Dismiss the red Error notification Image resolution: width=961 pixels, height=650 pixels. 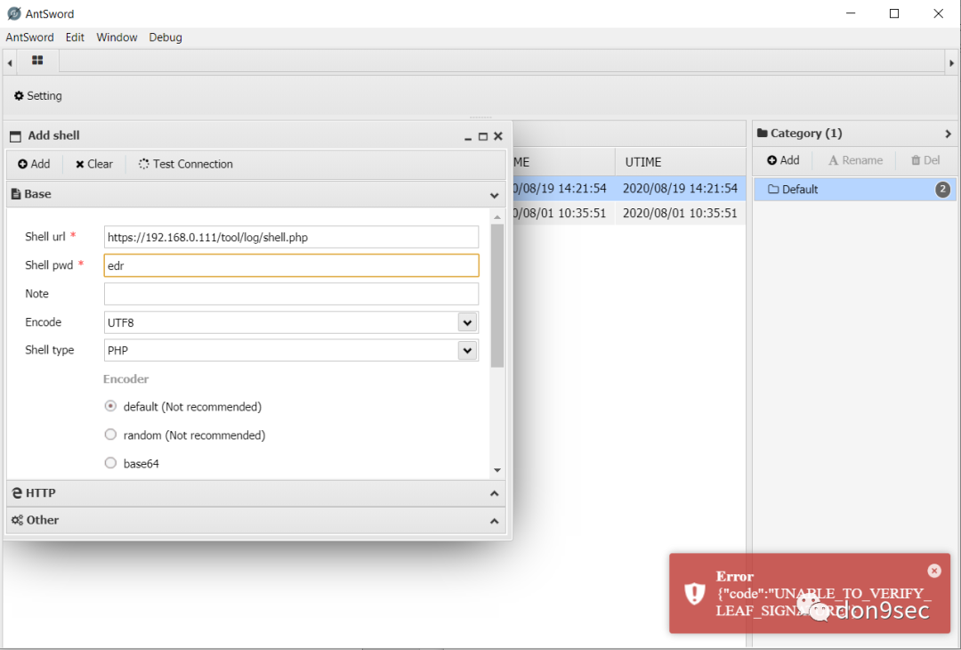coord(934,571)
